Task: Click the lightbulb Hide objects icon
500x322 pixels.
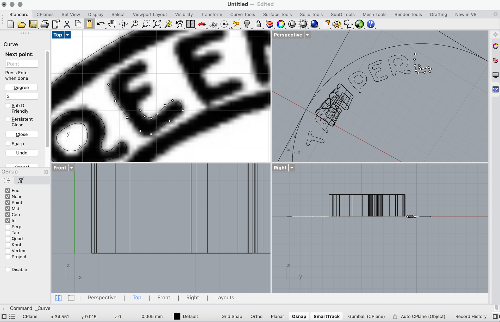Action: (x=247, y=24)
